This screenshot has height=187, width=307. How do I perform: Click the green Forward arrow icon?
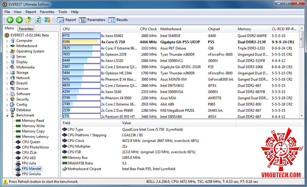(x=19, y=20)
